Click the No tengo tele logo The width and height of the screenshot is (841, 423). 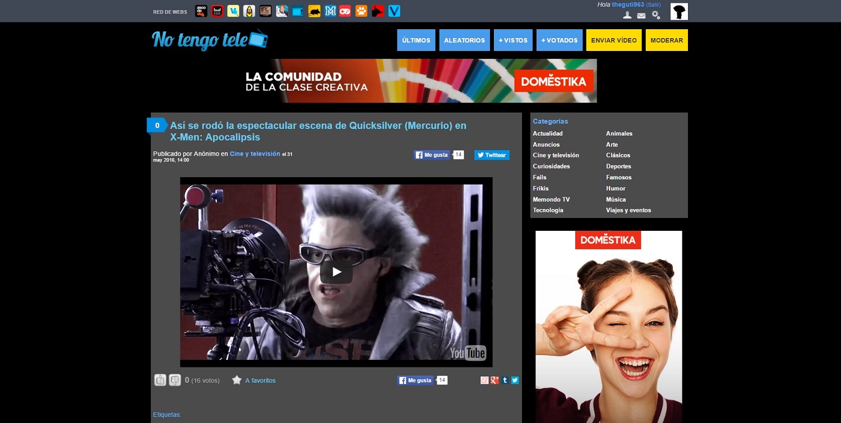(x=210, y=40)
